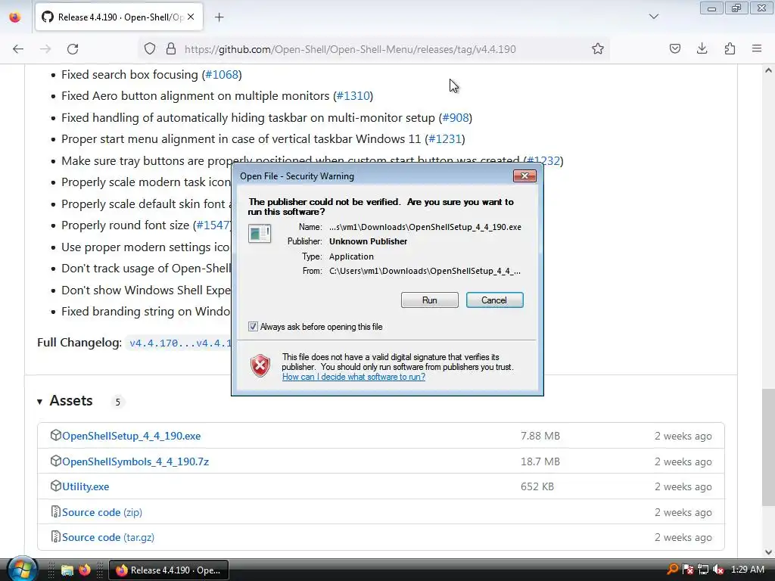Open a new browser tab
This screenshot has width=775, height=581.
coord(219,17)
